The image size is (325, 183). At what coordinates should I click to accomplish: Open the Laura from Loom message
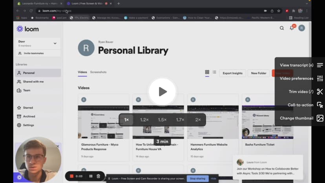pyautogui.click(x=268, y=167)
